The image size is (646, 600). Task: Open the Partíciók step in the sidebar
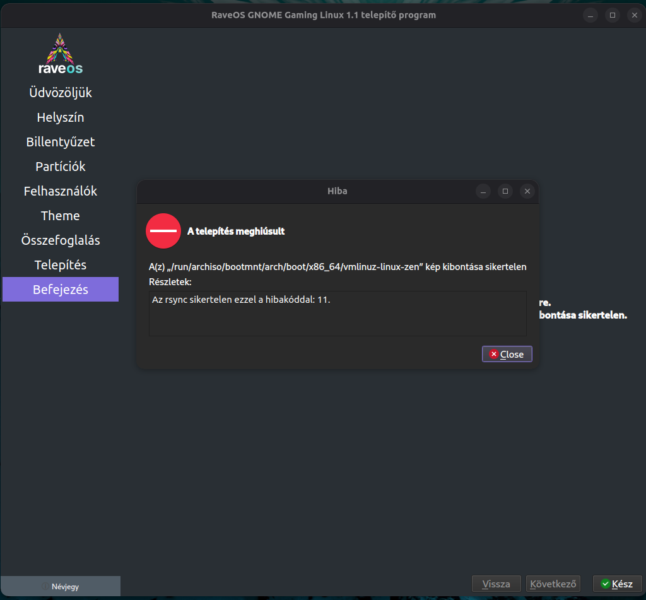(61, 167)
